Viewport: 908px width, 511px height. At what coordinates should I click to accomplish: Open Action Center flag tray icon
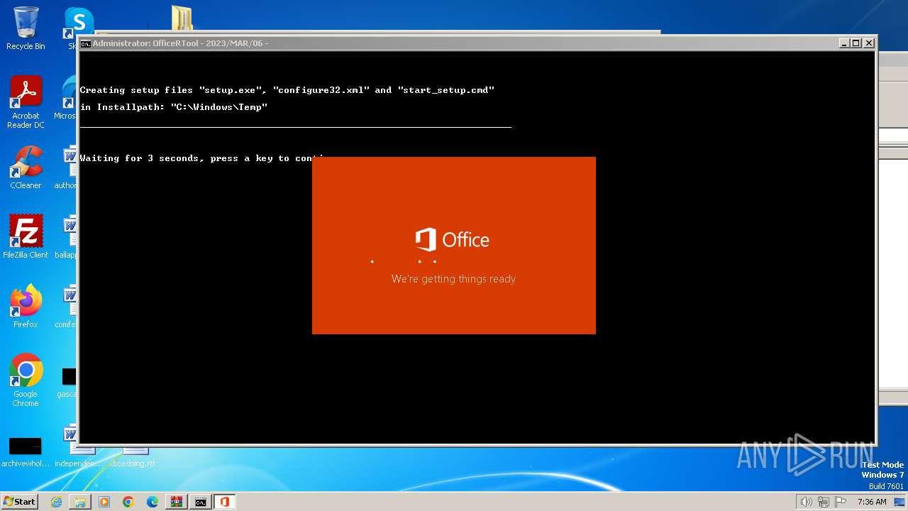[x=841, y=502]
